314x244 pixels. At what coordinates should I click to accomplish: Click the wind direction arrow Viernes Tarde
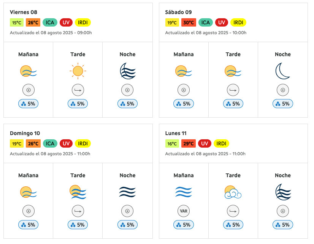pos(78,90)
